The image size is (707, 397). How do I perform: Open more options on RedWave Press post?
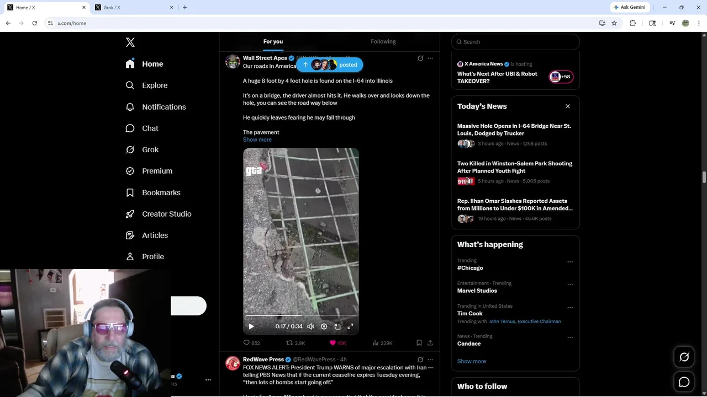coord(430,360)
